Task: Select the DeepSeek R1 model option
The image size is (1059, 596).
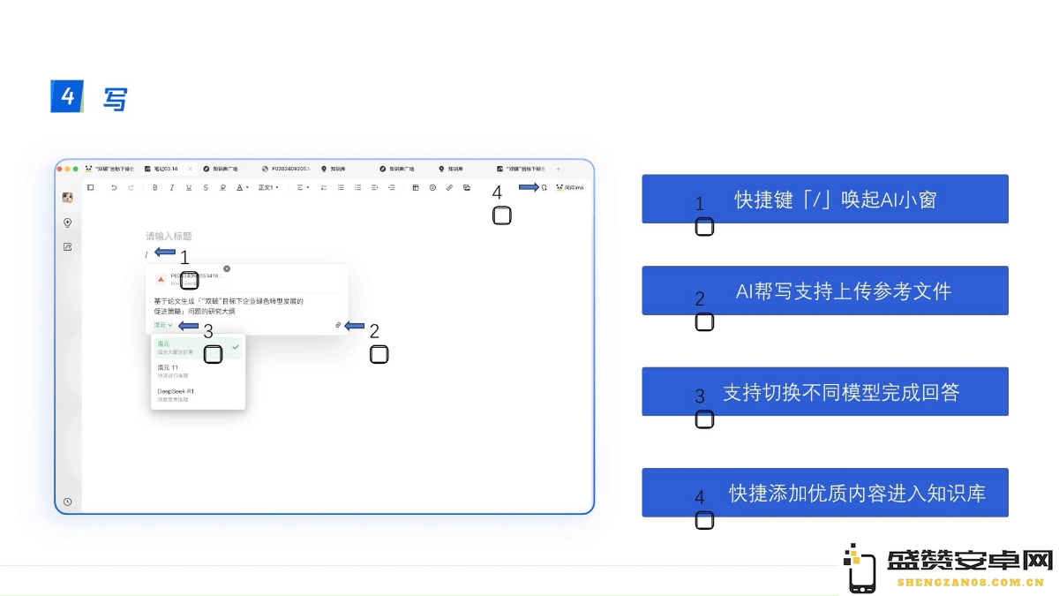Action: [198, 395]
